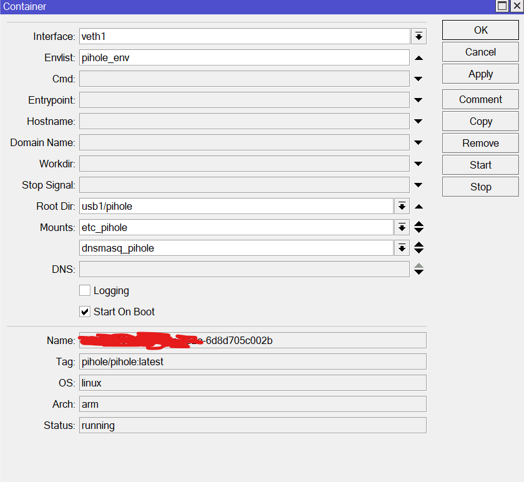524x482 pixels.
Task: Open the dnsmasq_pihole mount dropdown
Action: tap(402, 248)
